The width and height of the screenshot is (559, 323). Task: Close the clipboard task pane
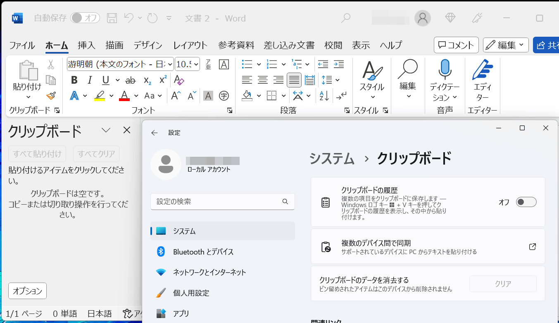coord(127,130)
